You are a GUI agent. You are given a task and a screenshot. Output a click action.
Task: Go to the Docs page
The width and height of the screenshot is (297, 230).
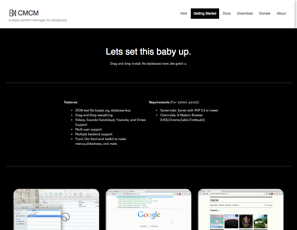[x=227, y=13]
